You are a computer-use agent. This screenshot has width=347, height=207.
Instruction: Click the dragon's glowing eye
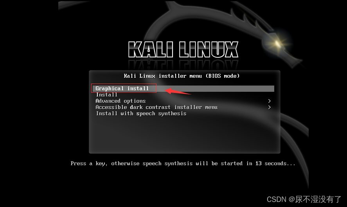(x=277, y=43)
